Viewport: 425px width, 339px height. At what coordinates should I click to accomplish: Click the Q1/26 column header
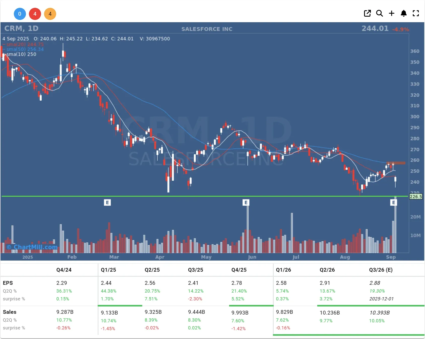point(284,270)
